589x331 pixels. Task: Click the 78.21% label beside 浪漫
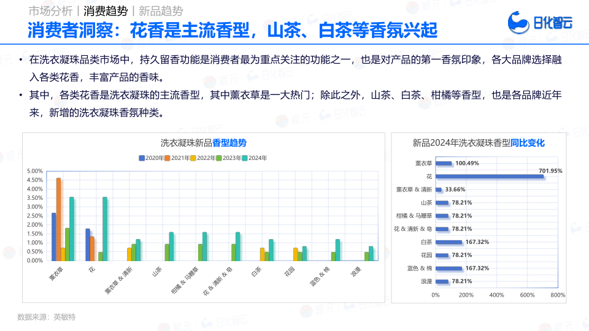pos(461,281)
